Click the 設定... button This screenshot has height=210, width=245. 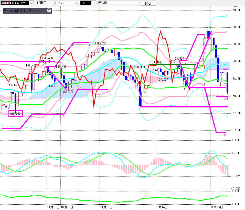click(x=148, y=3)
